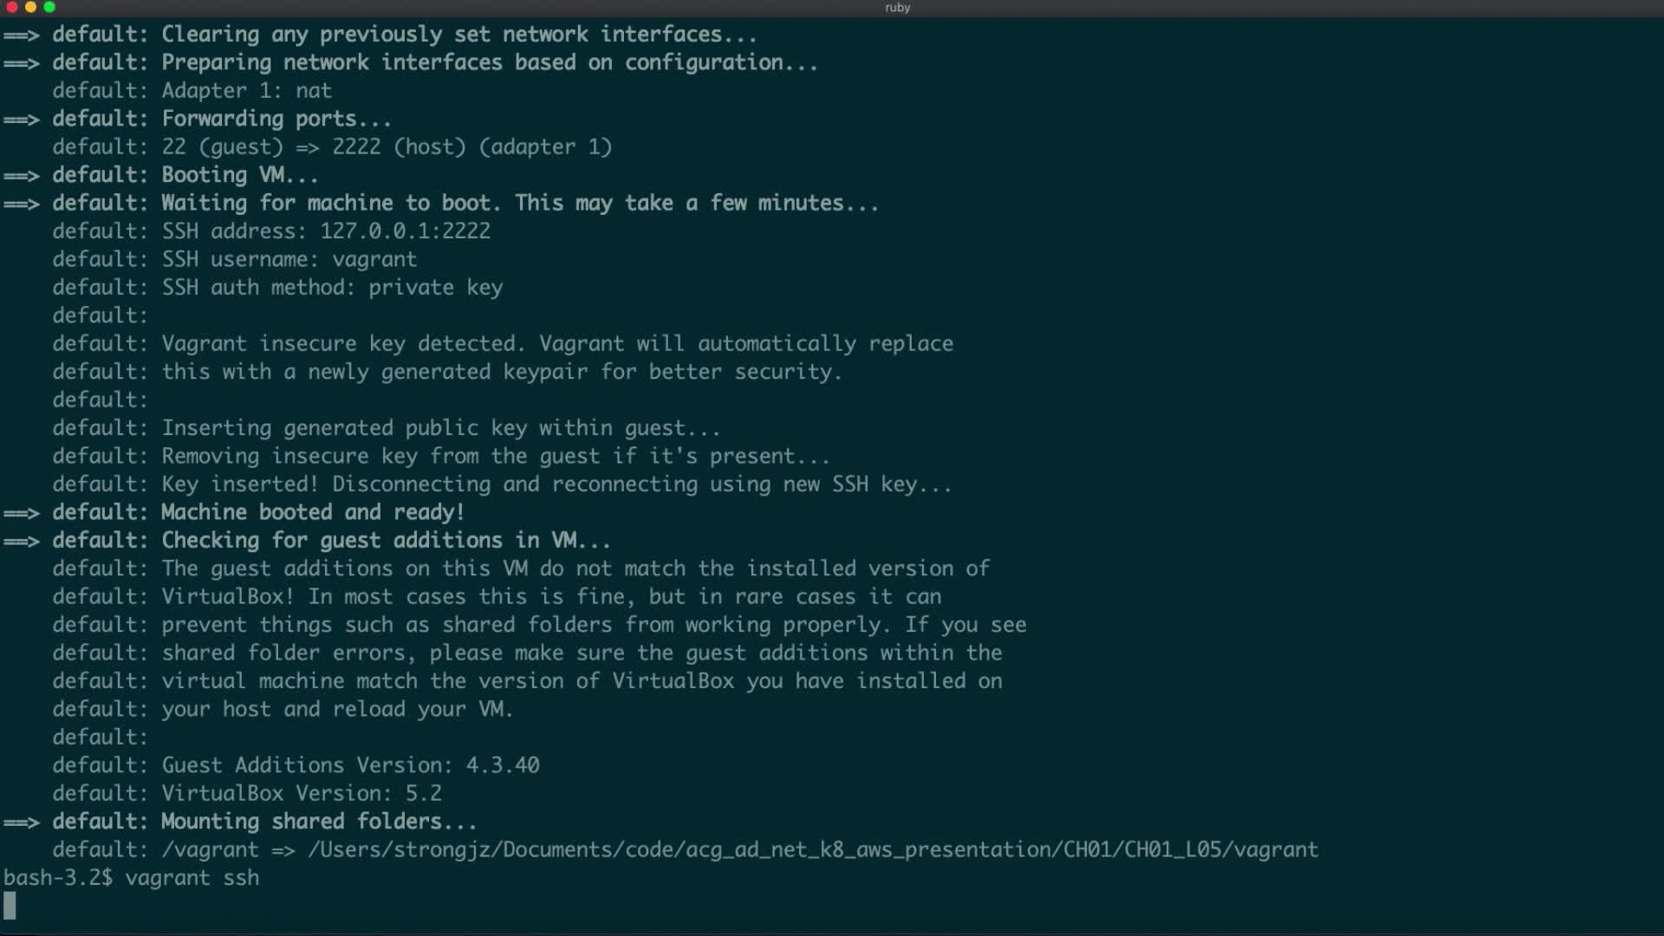This screenshot has height=936, width=1664.
Task: Click the red close window button
Action: [12, 7]
